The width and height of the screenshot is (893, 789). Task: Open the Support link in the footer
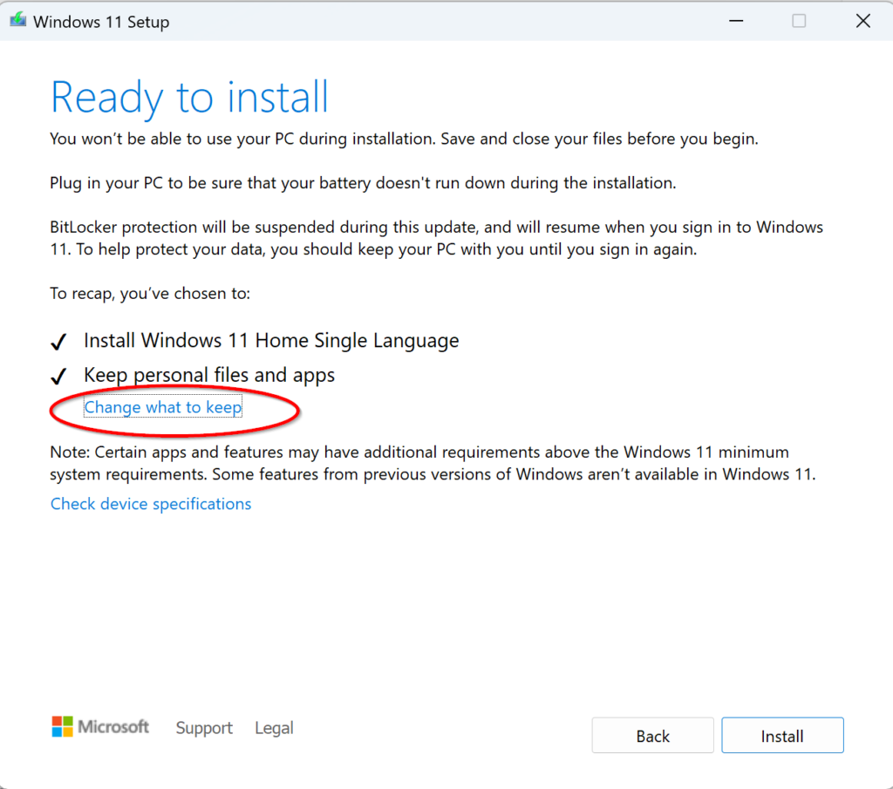tap(204, 728)
